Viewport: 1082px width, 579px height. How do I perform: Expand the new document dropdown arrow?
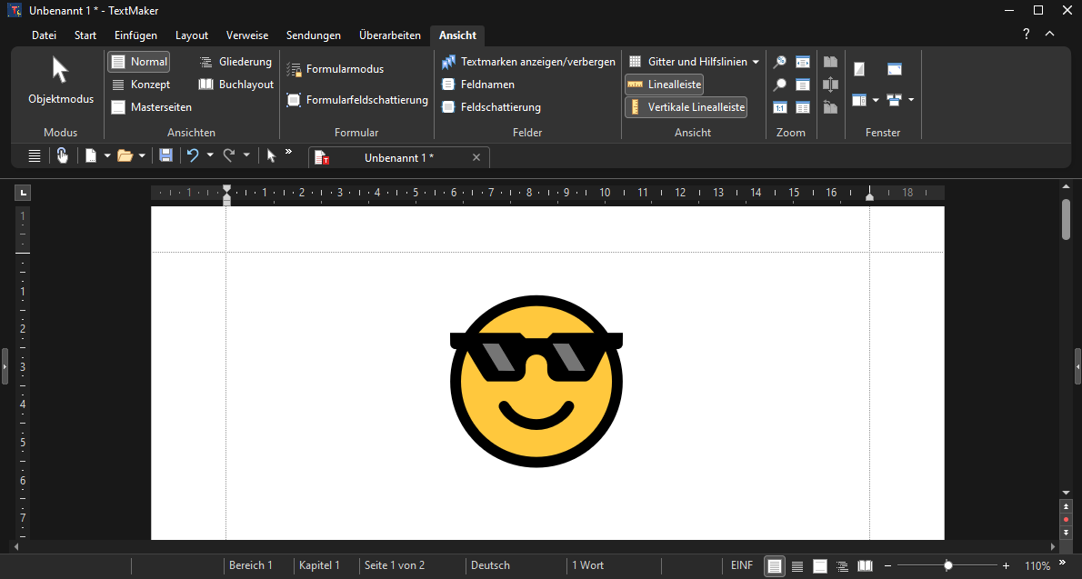[x=107, y=156]
